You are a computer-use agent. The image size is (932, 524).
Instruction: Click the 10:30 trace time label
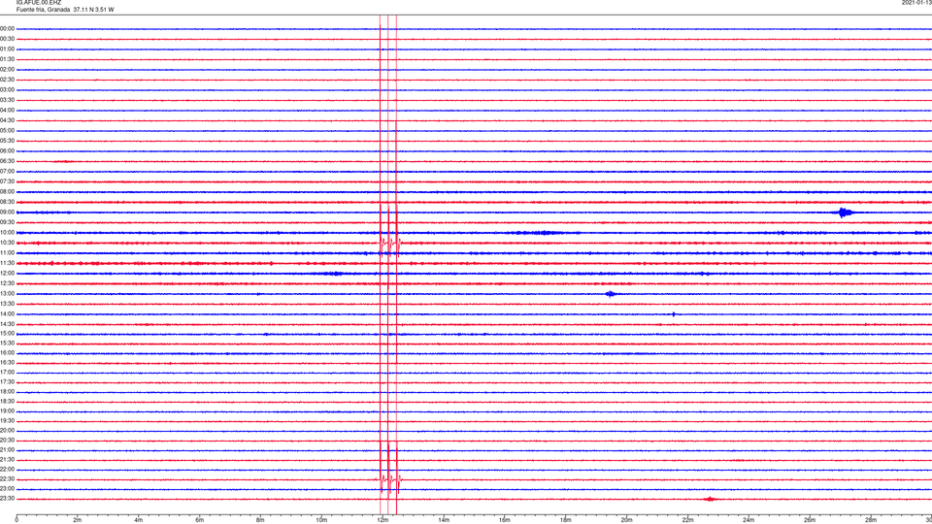click(7, 243)
